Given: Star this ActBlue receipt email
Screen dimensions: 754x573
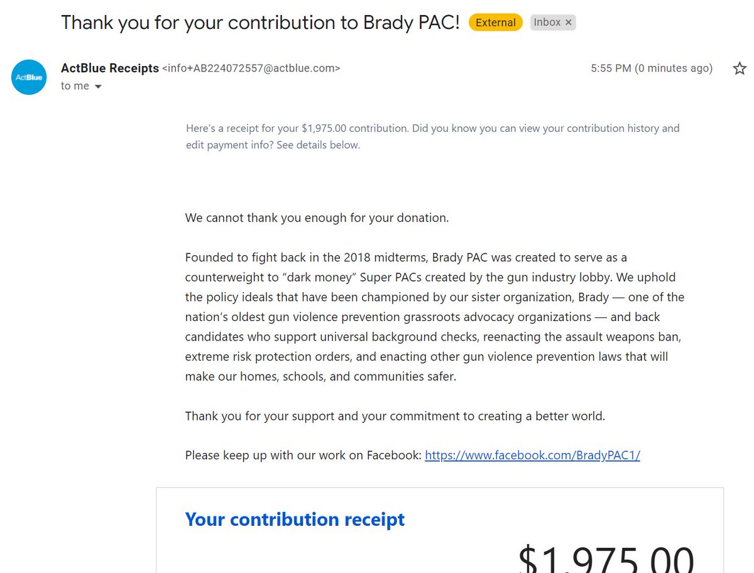Looking at the screenshot, I should pos(740,68).
